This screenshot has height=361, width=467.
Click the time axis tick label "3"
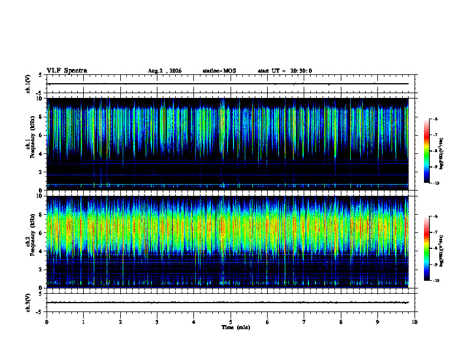157,322
